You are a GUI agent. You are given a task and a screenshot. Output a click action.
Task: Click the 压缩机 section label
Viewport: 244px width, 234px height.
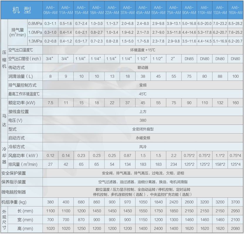(4, 59)
